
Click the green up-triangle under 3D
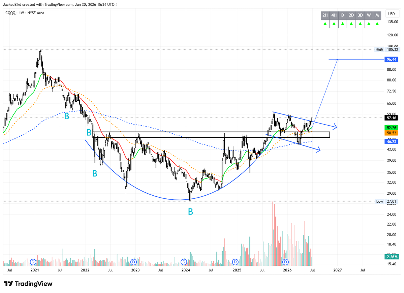point(360,24)
